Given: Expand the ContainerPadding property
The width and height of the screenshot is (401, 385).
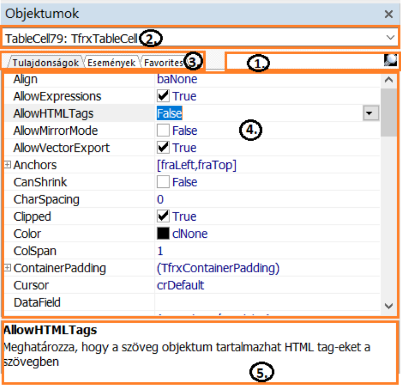Looking at the screenshot, I should pyautogui.click(x=8, y=268).
